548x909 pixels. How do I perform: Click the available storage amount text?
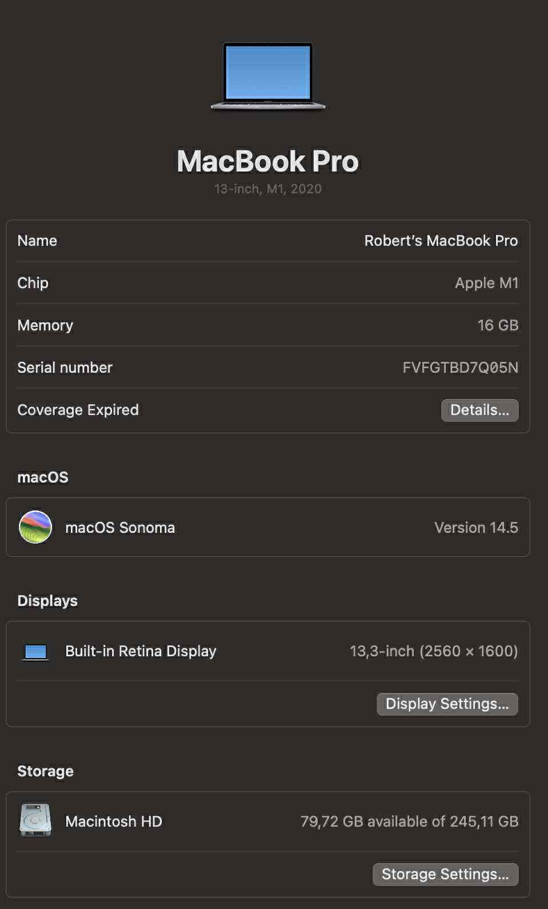tap(409, 822)
